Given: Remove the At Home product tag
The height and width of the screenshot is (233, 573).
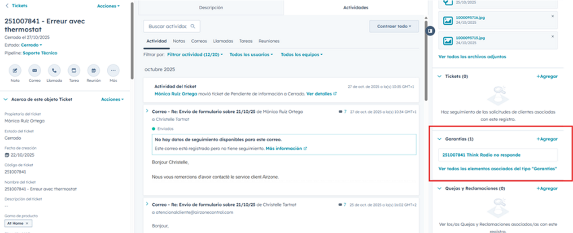Looking at the screenshot, I should tap(27, 223).
